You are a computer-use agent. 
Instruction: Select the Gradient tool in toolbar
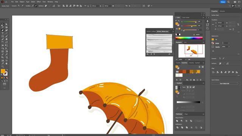6,51
